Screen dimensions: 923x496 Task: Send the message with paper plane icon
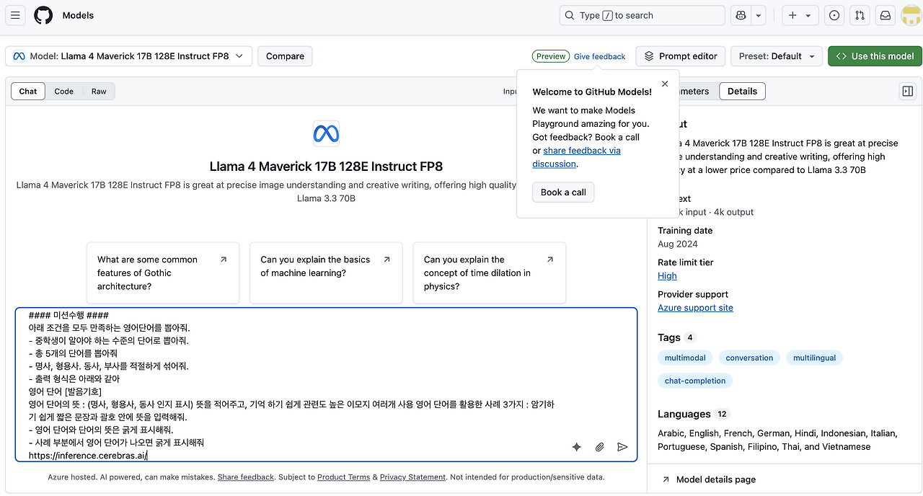tap(622, 447)
